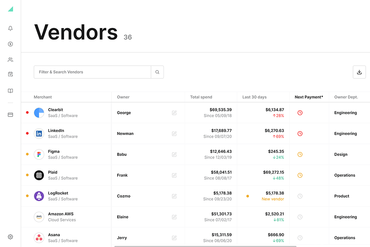Edit owner Frank on Plaid row
Viewport: 370px width, 247px height.
click(174, 175)
